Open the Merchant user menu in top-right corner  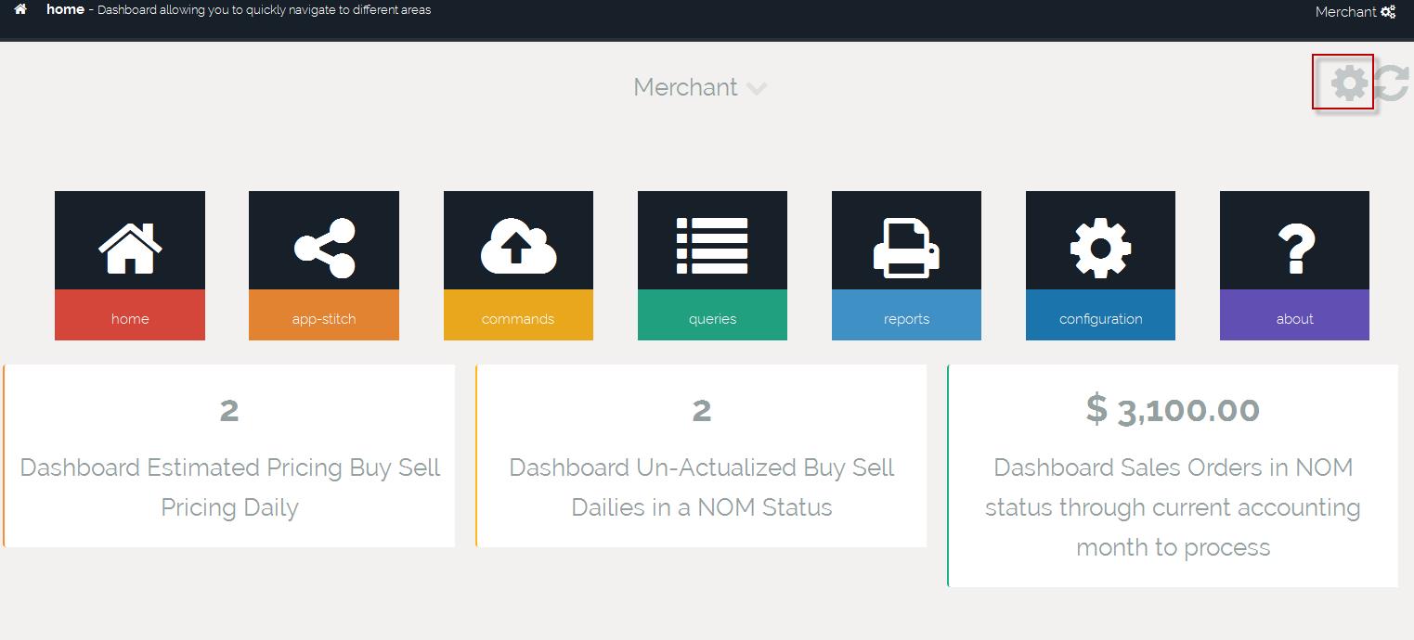[x=1345, y=12]
